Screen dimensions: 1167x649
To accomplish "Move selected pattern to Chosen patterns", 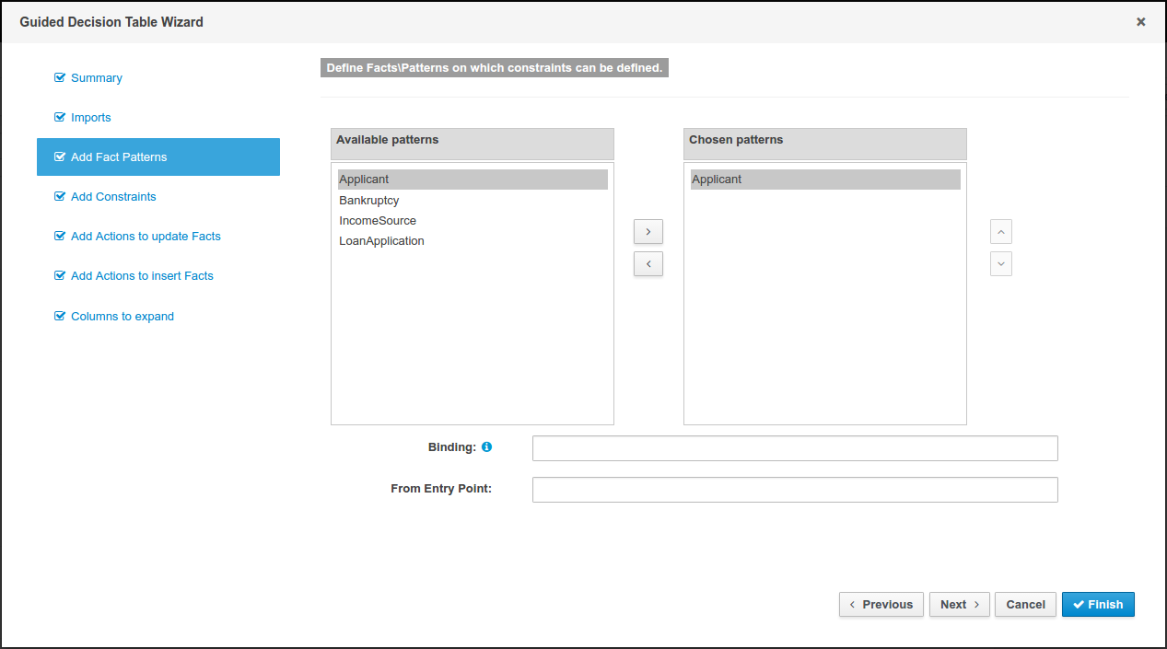I will [x=648, y=232].
